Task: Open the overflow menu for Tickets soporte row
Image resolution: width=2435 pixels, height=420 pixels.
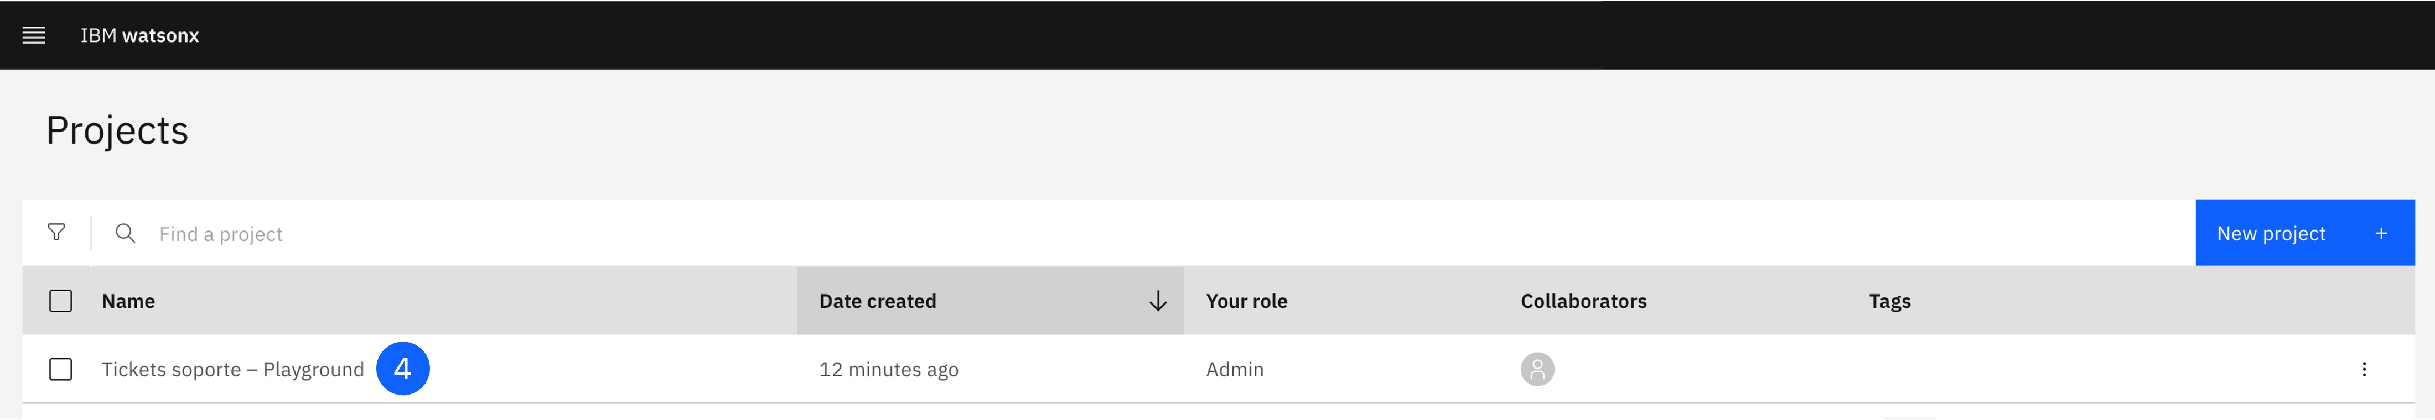Action: coord(2364,369)
